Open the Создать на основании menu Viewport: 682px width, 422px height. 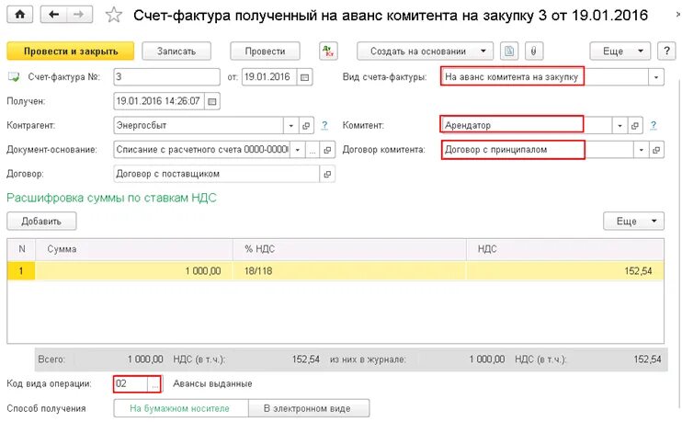tap(425, 51)
